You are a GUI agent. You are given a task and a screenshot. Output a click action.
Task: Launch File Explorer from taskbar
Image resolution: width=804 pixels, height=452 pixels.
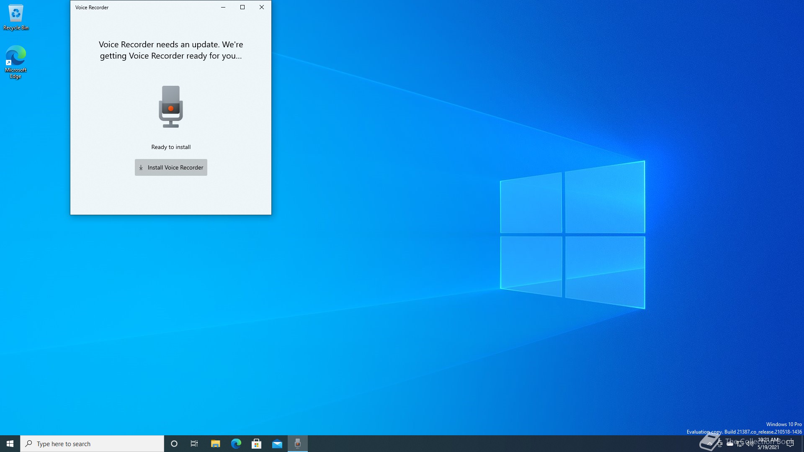pos(215,444)
